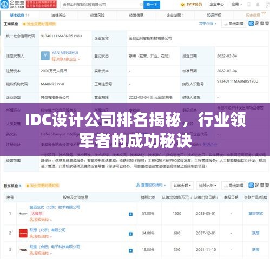Click registration status 存续（在营、开业、在册）
The width and height of the screenshot is (270, 259).
(149, 56)
